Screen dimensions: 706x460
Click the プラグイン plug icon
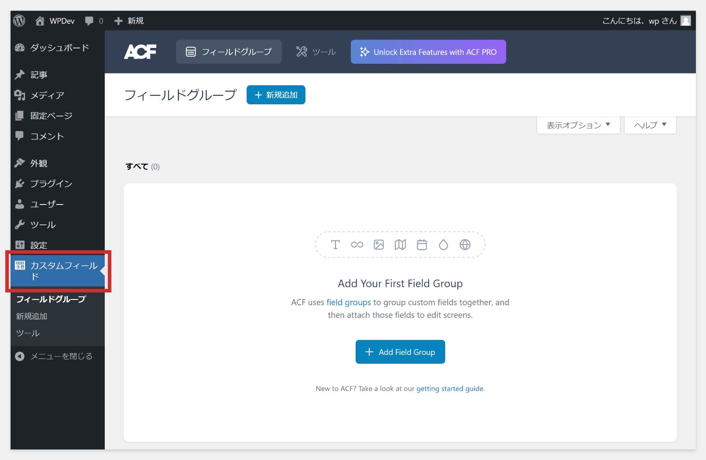coord(20,183)
